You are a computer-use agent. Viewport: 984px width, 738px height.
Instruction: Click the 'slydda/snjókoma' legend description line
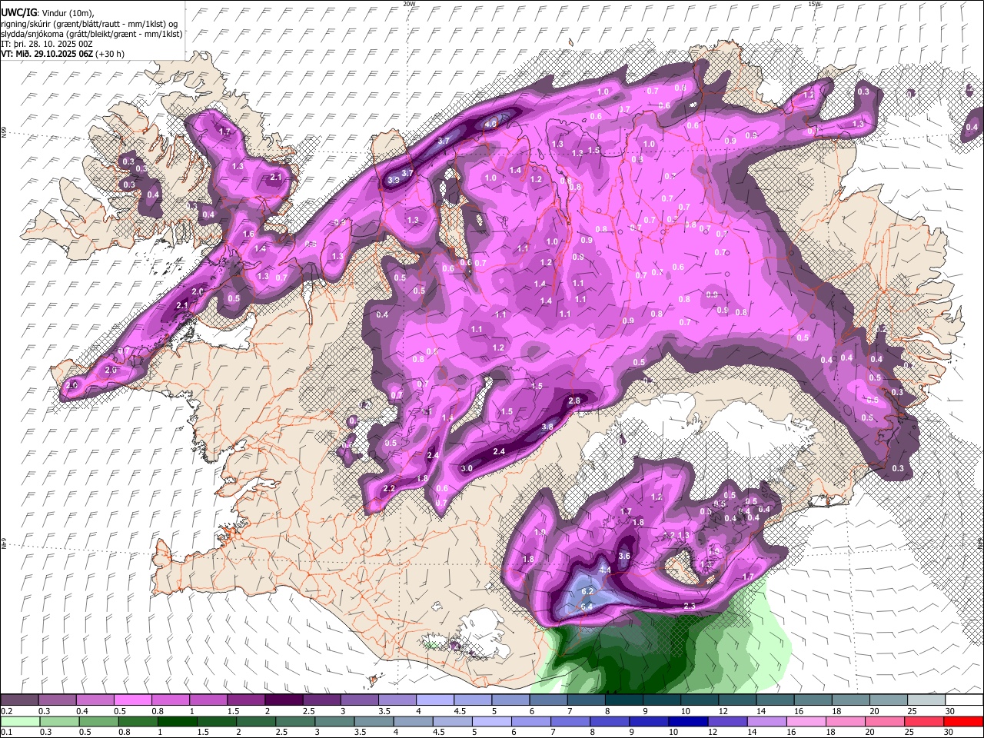pos(91,34)
